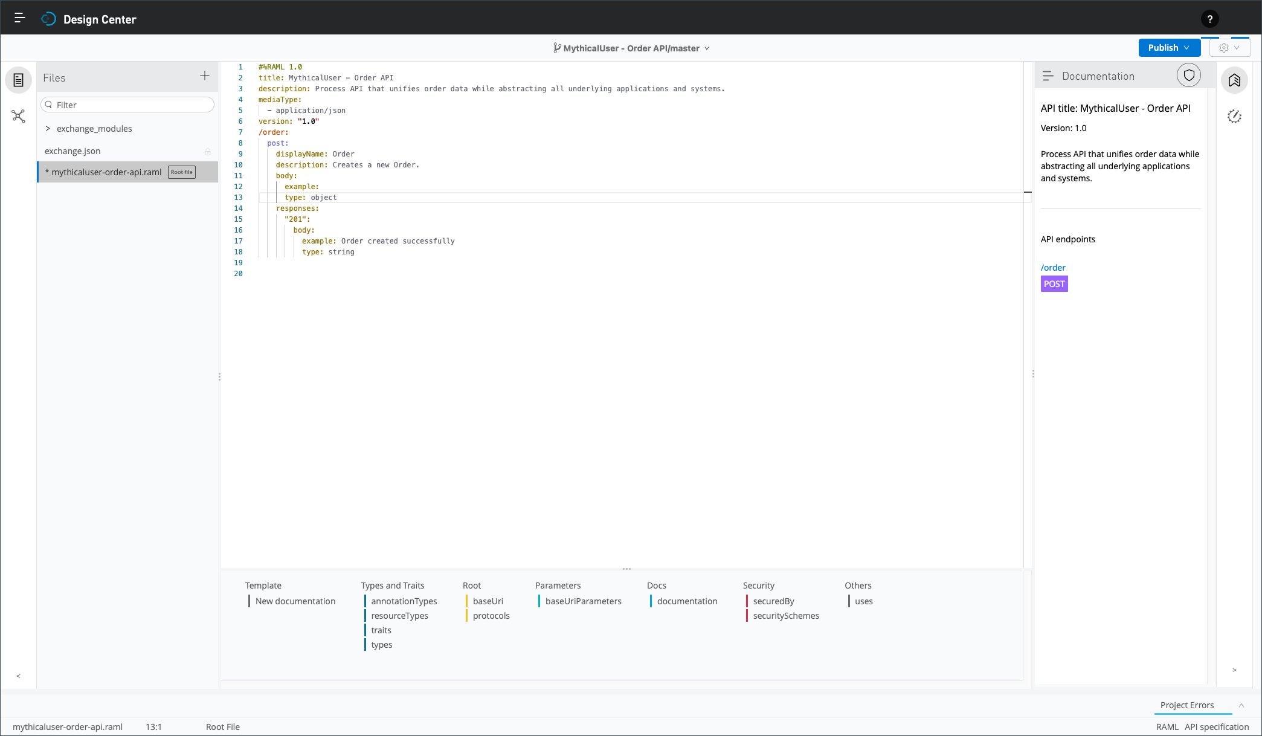Expand the exchange_modules folder

(48, 129)
